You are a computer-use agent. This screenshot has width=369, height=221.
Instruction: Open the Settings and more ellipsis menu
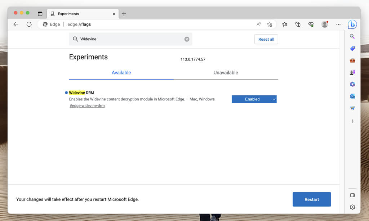click(338, 24)
